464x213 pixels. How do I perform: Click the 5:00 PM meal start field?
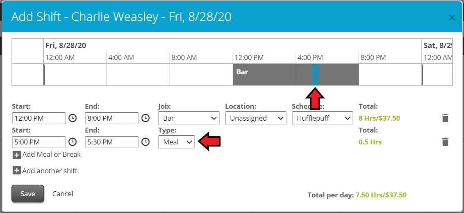click(39, 142)
